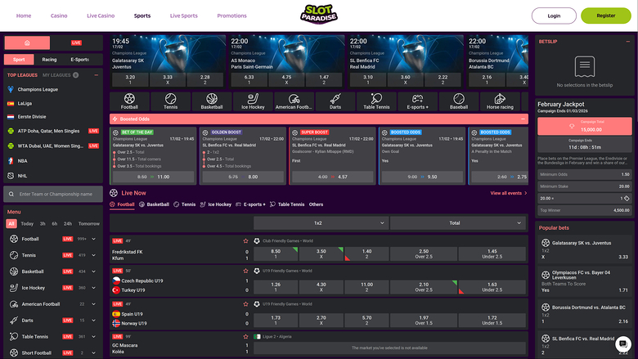This screenshot has width=638, height=359.
Task: Select the Today time filter
Action: pos(27,223)
